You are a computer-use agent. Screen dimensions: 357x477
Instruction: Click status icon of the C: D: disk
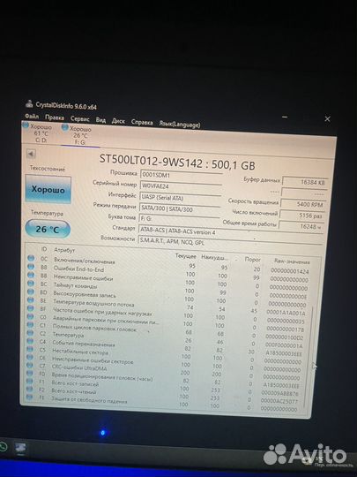26,125
